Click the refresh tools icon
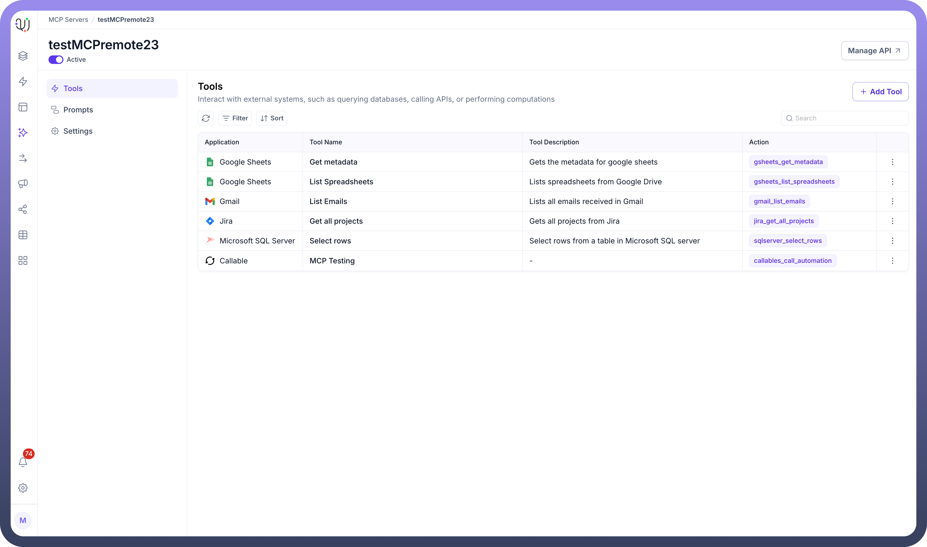Viewport: 927px width, 547px height. tap(206, 118)
